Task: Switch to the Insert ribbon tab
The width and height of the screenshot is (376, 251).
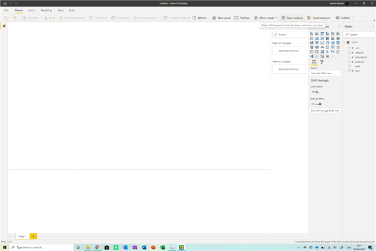Action: pos(32,10)
